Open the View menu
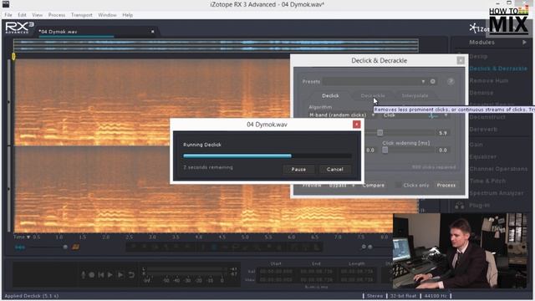Screen dimensions: 535x301 [37, 15]
